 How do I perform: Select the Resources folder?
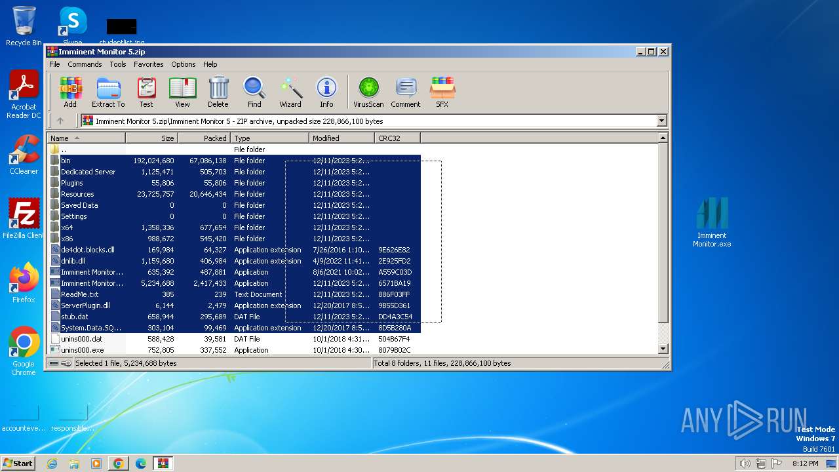click(234, 194)
